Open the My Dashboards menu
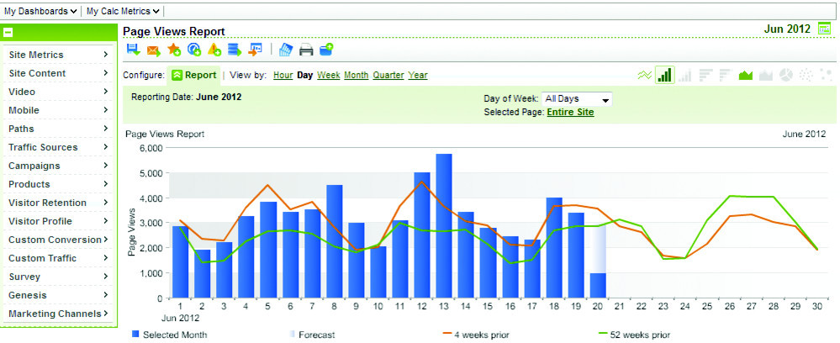The height and width of the screenshot is (343, 840). (x=41, y=11)
